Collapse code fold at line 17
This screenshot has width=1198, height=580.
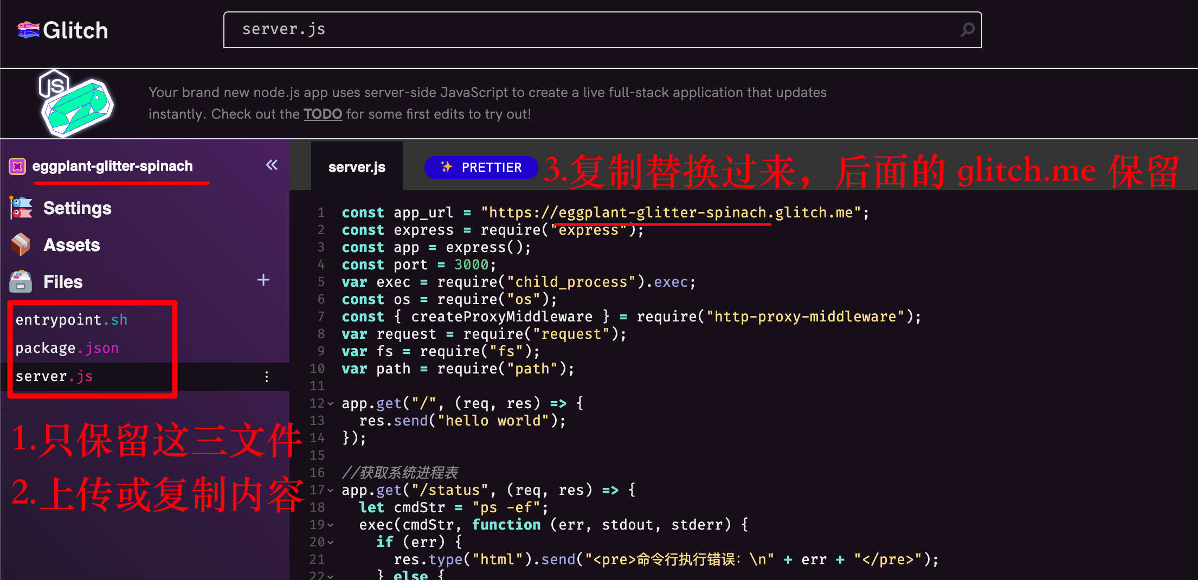[x=330, y=491]
